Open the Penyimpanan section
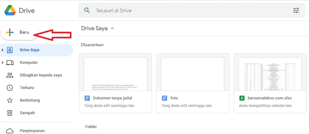The height and width of the screenshot is (134, 309). point(37,131)
